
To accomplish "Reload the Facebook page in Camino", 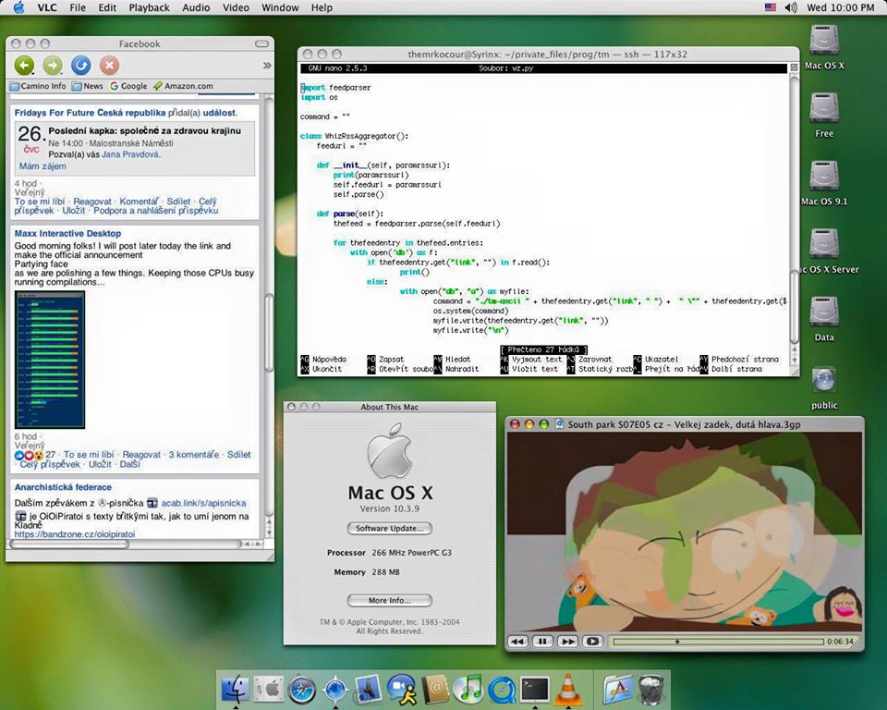I will coord(81,66).
